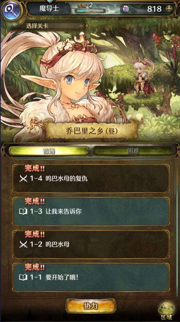Open story stage 要开始了哦!
The image size is (180, 322).
pos(91,277)
